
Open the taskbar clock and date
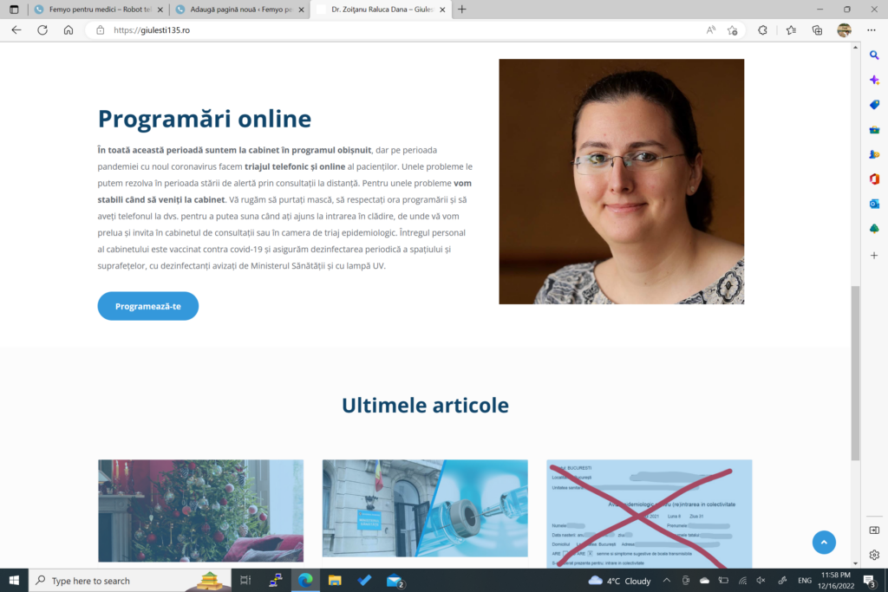coord(836,580)
